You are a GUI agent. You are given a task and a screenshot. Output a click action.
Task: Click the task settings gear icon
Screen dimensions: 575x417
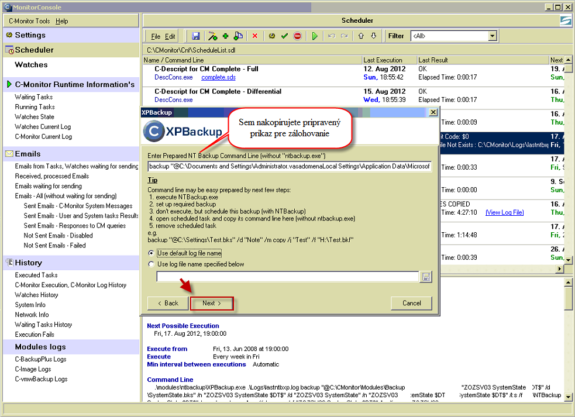click(x=272, y=36)
